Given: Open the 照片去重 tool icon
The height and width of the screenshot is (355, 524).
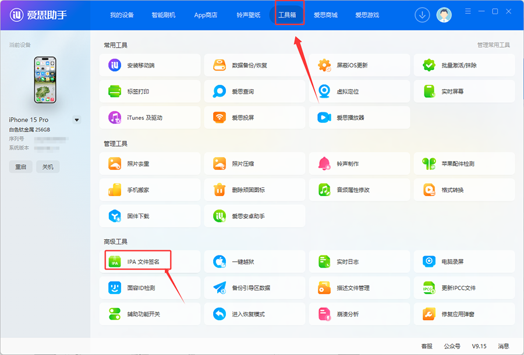Looking at the screenshot, I should click(115, 164).
